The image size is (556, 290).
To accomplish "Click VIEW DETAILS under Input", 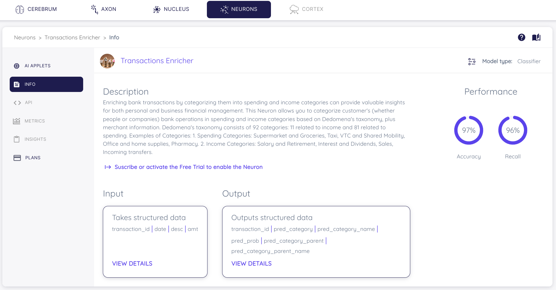I will 132,264.
